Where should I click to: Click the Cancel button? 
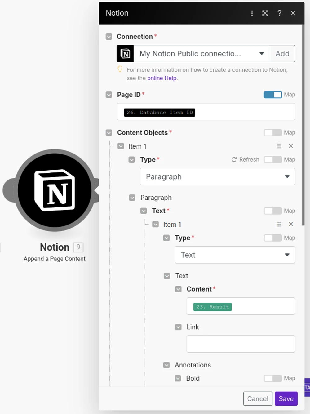click(258, 399)
